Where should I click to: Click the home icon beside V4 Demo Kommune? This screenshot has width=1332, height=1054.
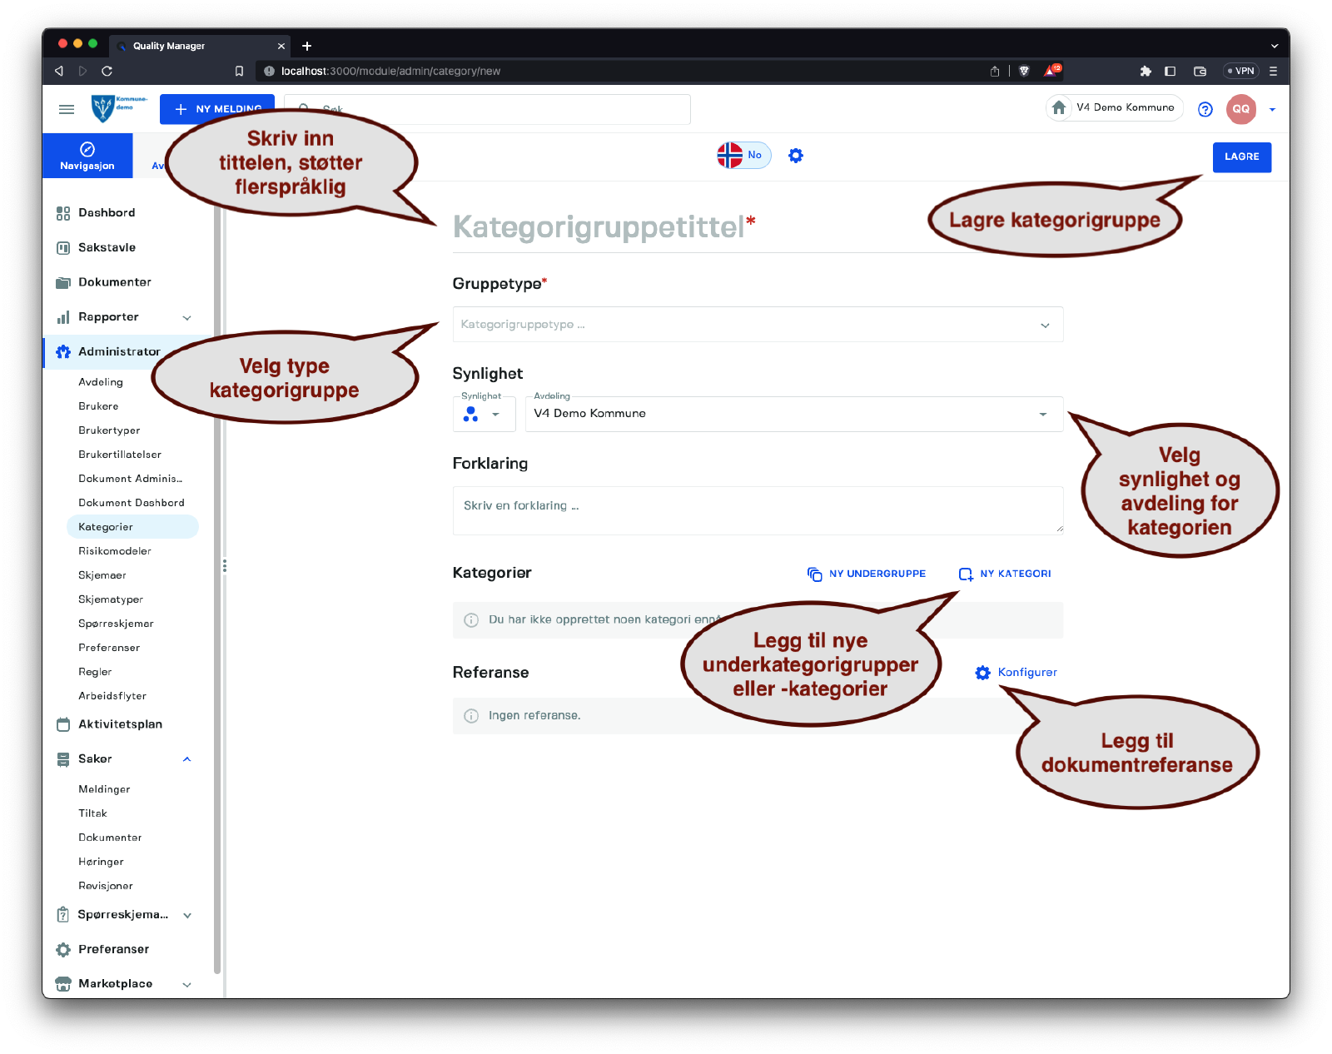coord(1059,107)
